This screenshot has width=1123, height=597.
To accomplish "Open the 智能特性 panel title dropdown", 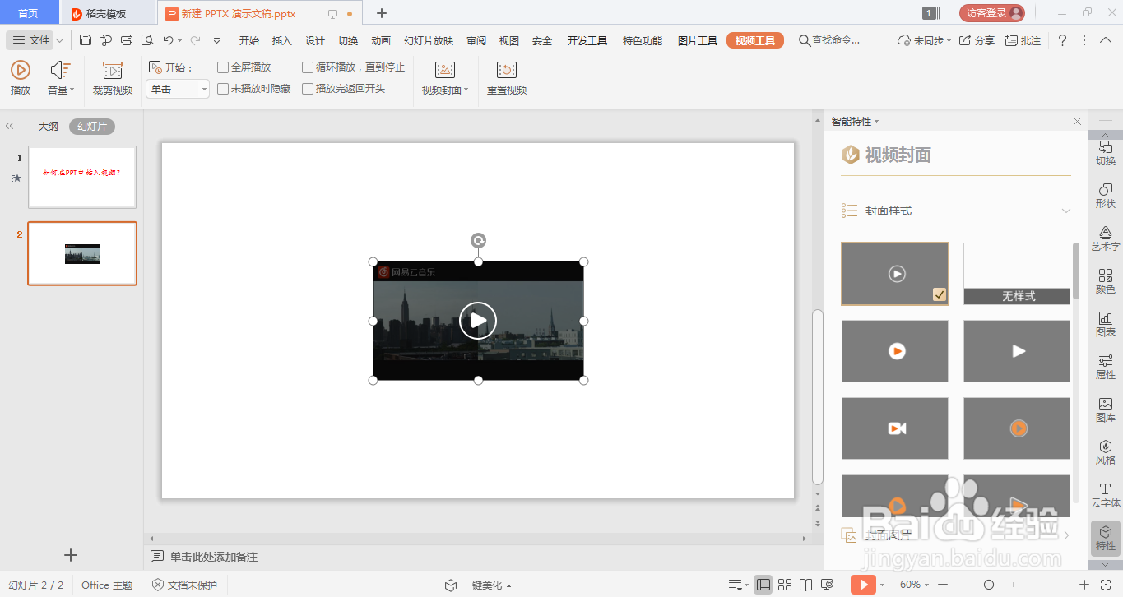I will pyautogui.click(x=855, y=122).
